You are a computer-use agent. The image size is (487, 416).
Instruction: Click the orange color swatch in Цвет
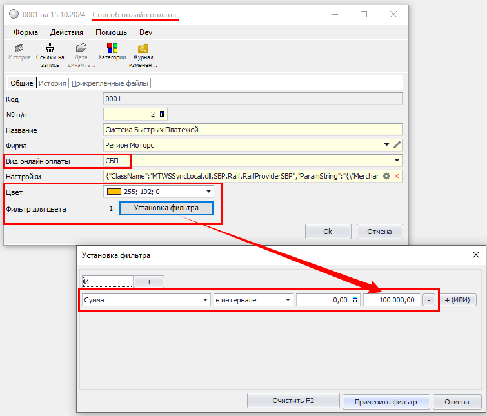point(114,192)
